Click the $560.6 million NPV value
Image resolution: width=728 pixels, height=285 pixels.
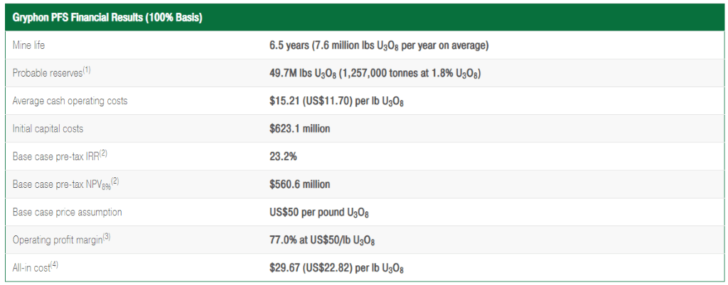pos(299,184)
